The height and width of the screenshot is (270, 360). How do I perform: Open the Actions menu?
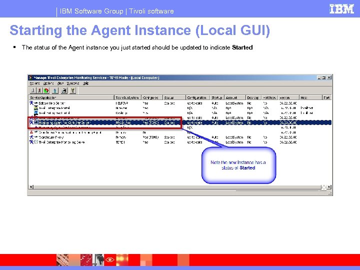pos(34,83)
